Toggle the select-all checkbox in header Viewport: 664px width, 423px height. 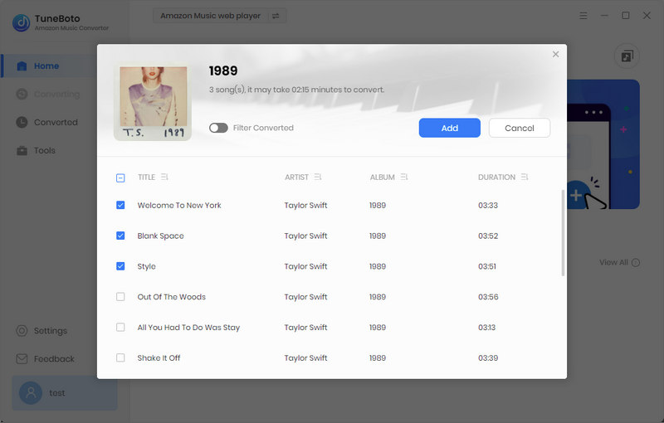(120, 177)
